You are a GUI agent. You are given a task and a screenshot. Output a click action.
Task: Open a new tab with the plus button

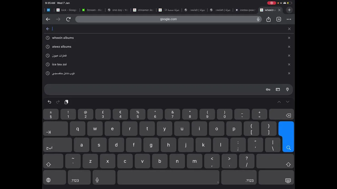point(289,10)
